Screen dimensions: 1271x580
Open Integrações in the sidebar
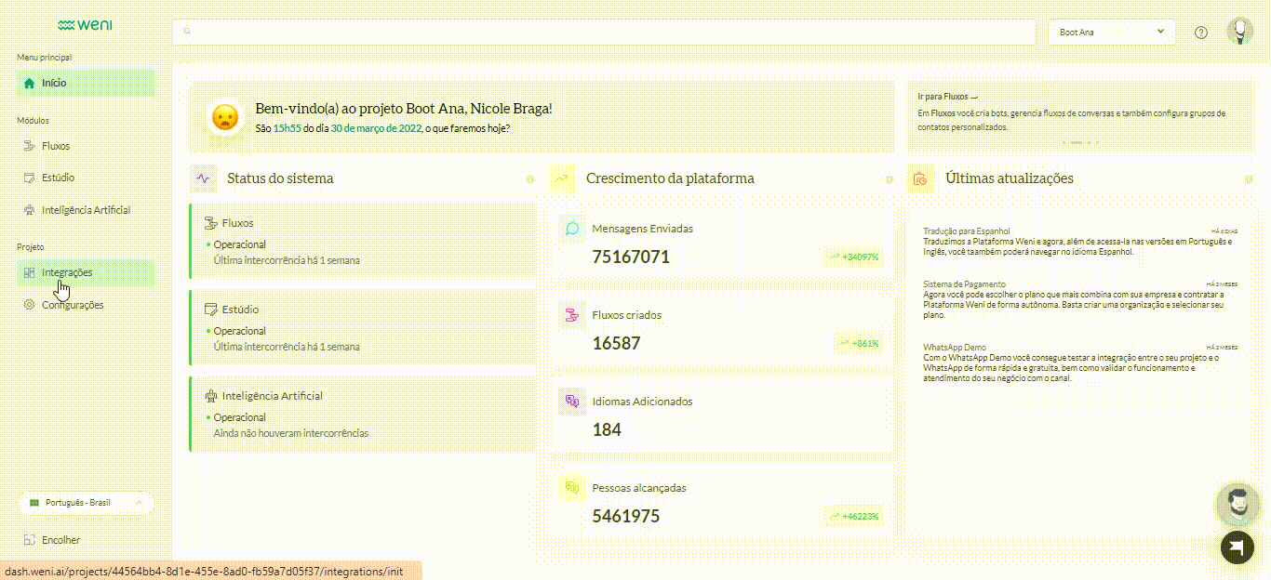86,272
